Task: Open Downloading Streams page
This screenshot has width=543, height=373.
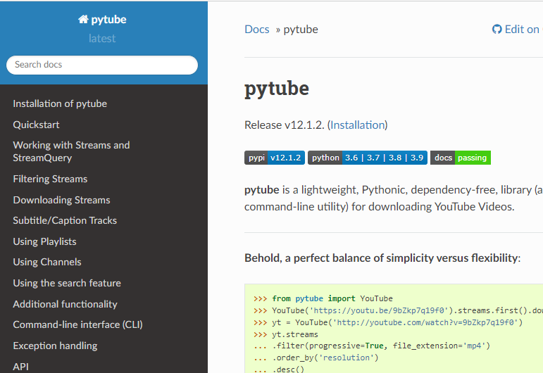Action: click(x=62, y=200)
